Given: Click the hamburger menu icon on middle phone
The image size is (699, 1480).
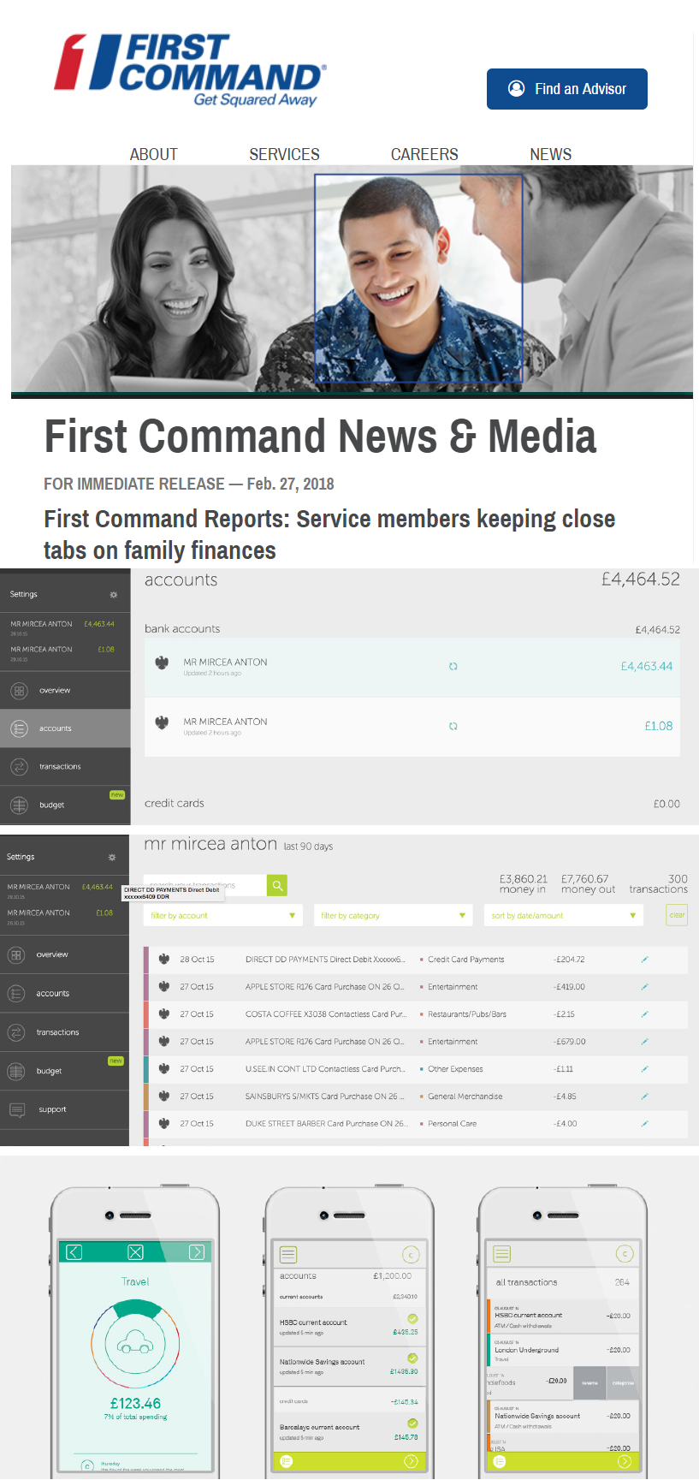Looking at the screenshot, I should 288,1255.
